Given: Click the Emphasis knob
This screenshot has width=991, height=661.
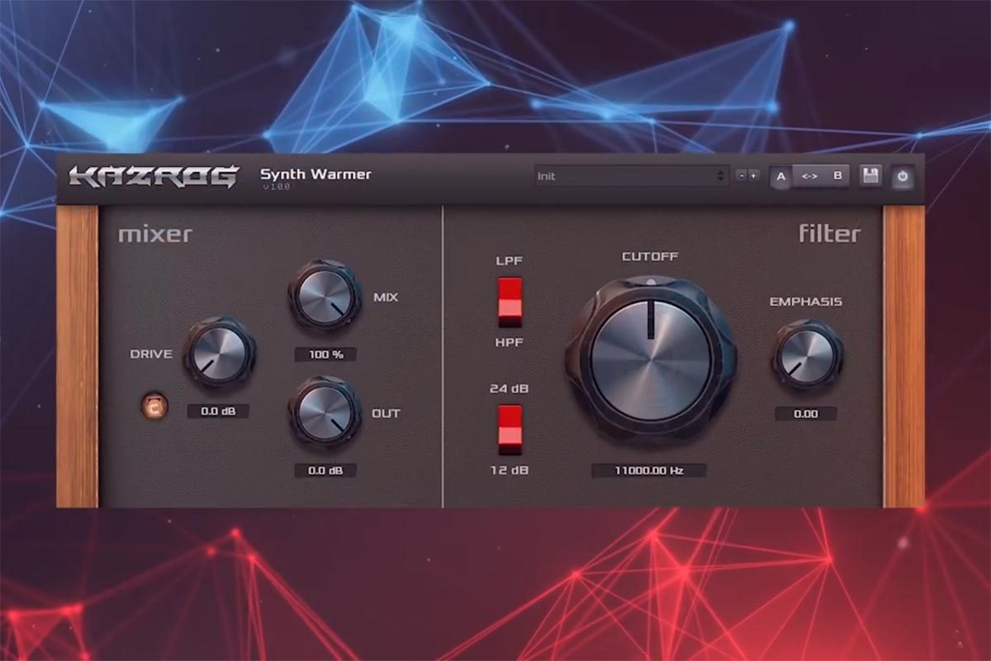Looking at the screenshot, I should (806, 355).
